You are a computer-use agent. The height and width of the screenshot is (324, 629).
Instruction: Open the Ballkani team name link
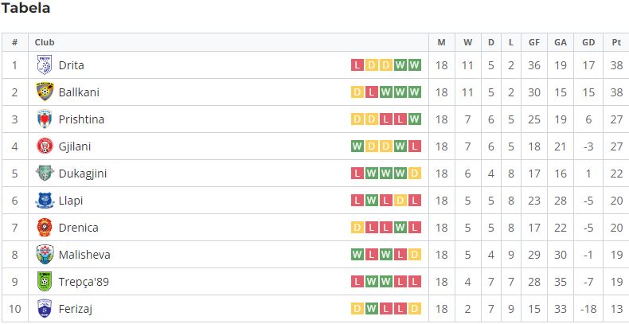tap(79, 92)
